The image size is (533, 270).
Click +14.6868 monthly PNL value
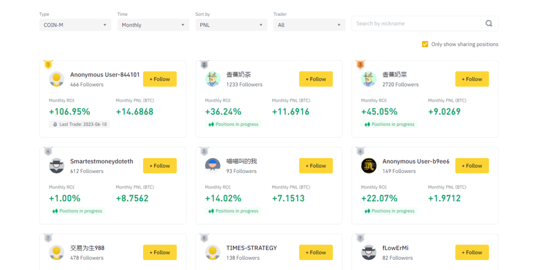(x=135, y=112)
